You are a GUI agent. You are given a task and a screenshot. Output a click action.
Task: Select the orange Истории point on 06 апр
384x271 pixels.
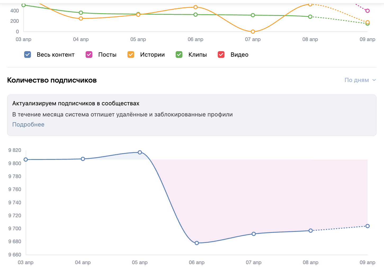195,7
